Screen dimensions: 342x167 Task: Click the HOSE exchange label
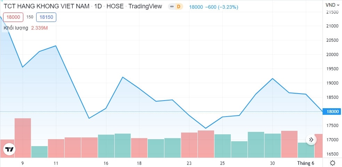(115, 6)
